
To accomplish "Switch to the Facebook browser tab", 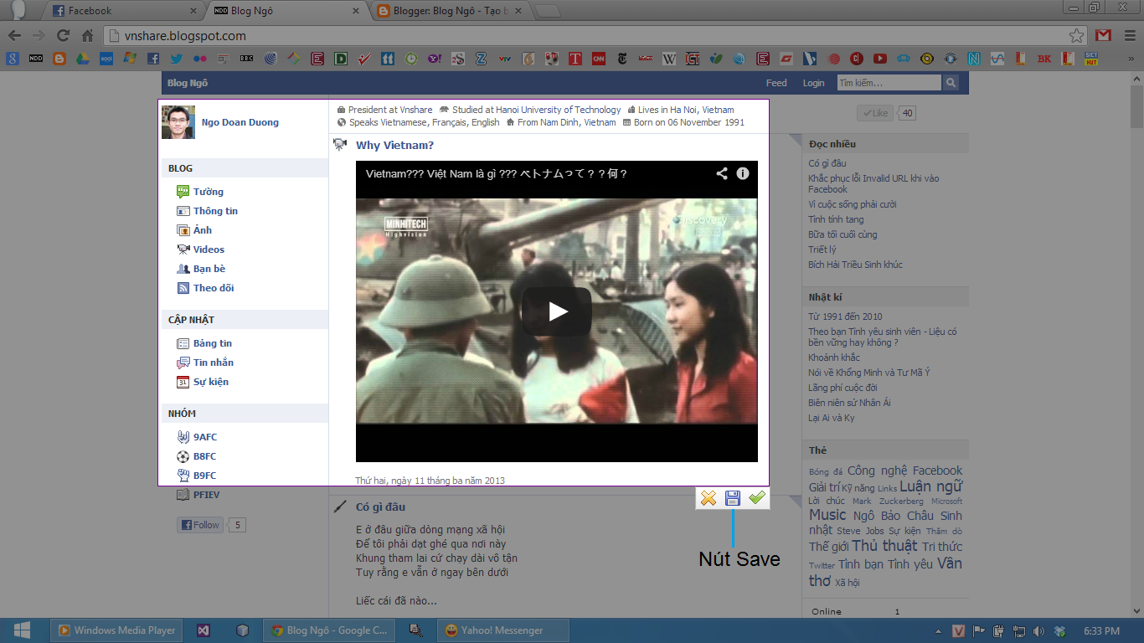I will [x=124, y=11].
